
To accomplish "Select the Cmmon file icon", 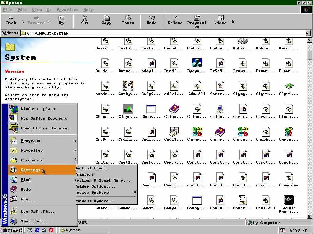I will point(243,132).
